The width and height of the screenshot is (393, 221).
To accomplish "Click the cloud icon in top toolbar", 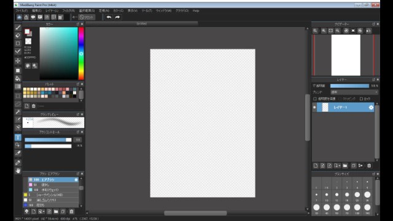I will (x=19, y=17).
